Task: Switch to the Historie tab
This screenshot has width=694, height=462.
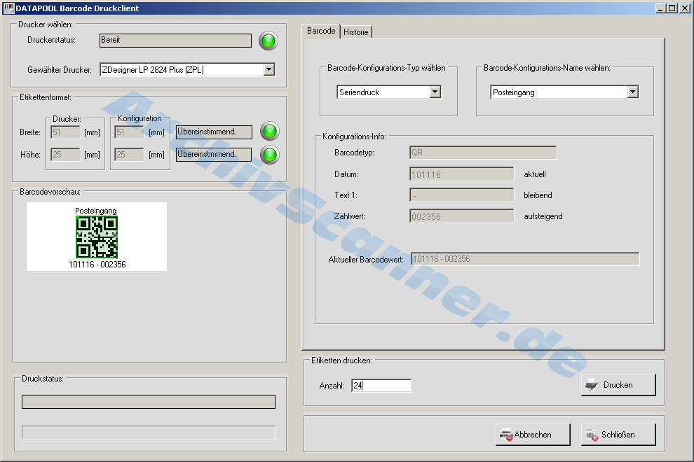Action: [356, 32]
